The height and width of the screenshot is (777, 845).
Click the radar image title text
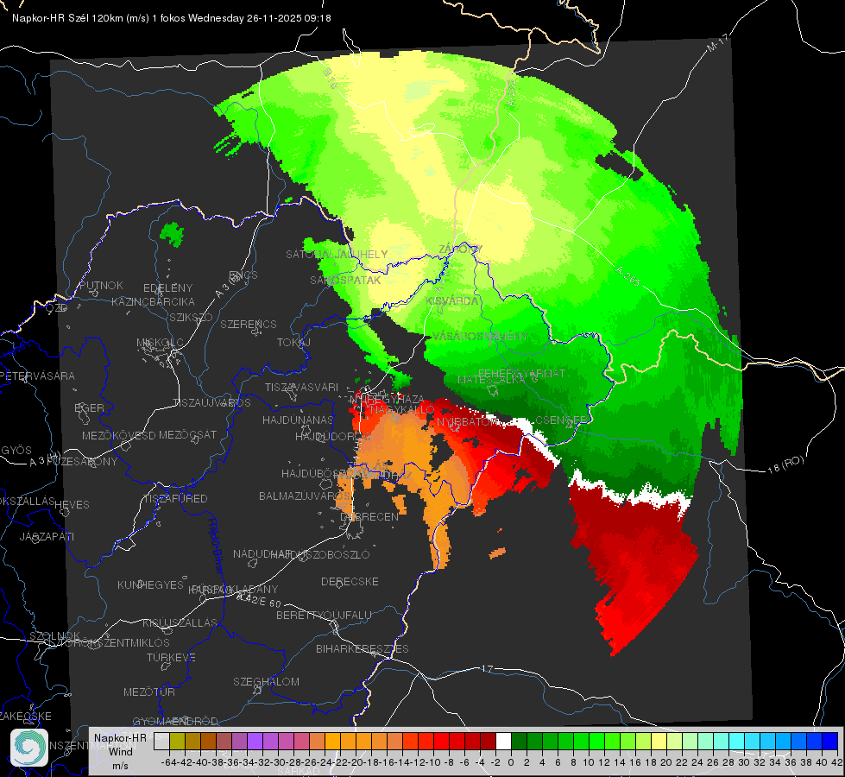coord(172,18)
